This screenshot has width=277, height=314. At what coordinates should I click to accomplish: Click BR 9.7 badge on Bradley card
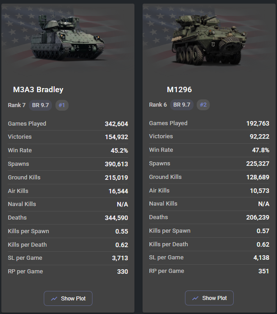point(41,105)
